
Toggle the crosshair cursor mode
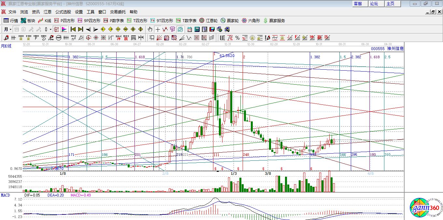coord(158,29)
